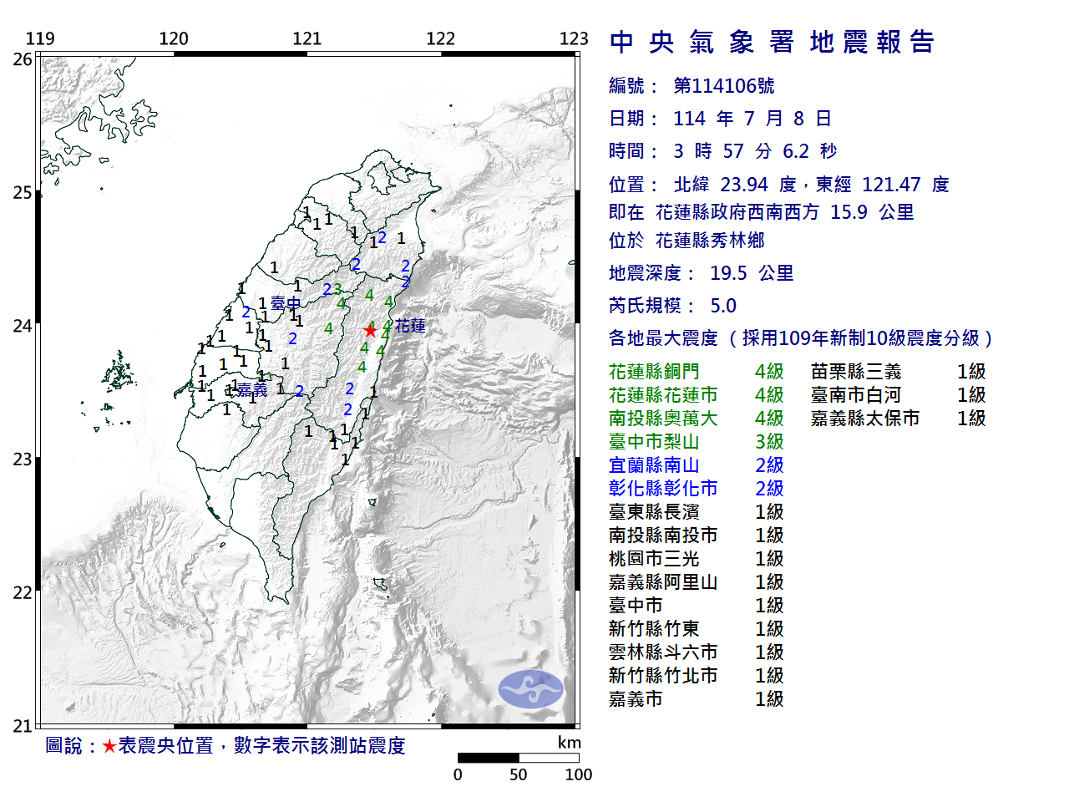This screenshot has width=1069, height=802.
Task: Click the 嘉義 city label on map
Action: [x=252, y=390]
